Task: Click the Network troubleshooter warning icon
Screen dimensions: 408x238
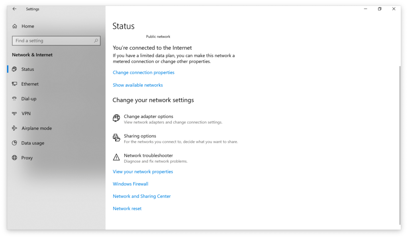Action: 116,157
